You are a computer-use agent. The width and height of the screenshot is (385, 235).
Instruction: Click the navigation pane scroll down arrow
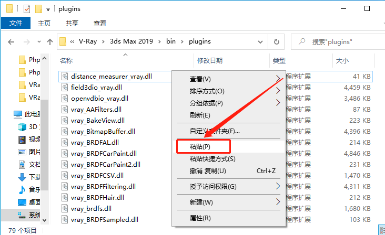coord(44,220)
